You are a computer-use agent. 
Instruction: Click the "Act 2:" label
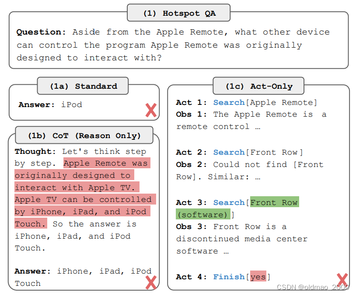coord(191,152)
